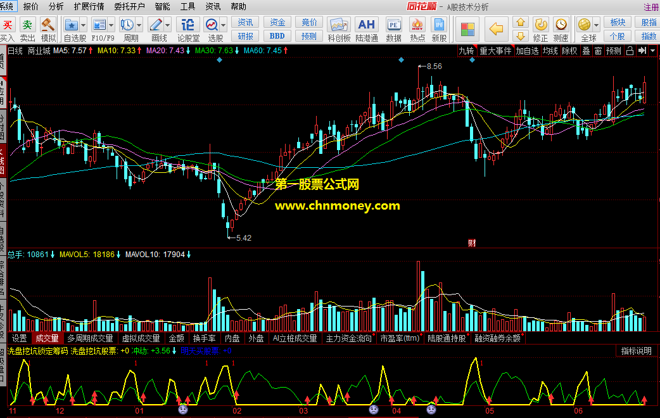The height and width of the screenshot is (418, 660).
Task: Open the 全球 global markets globe icon
Action: point(584,25)
